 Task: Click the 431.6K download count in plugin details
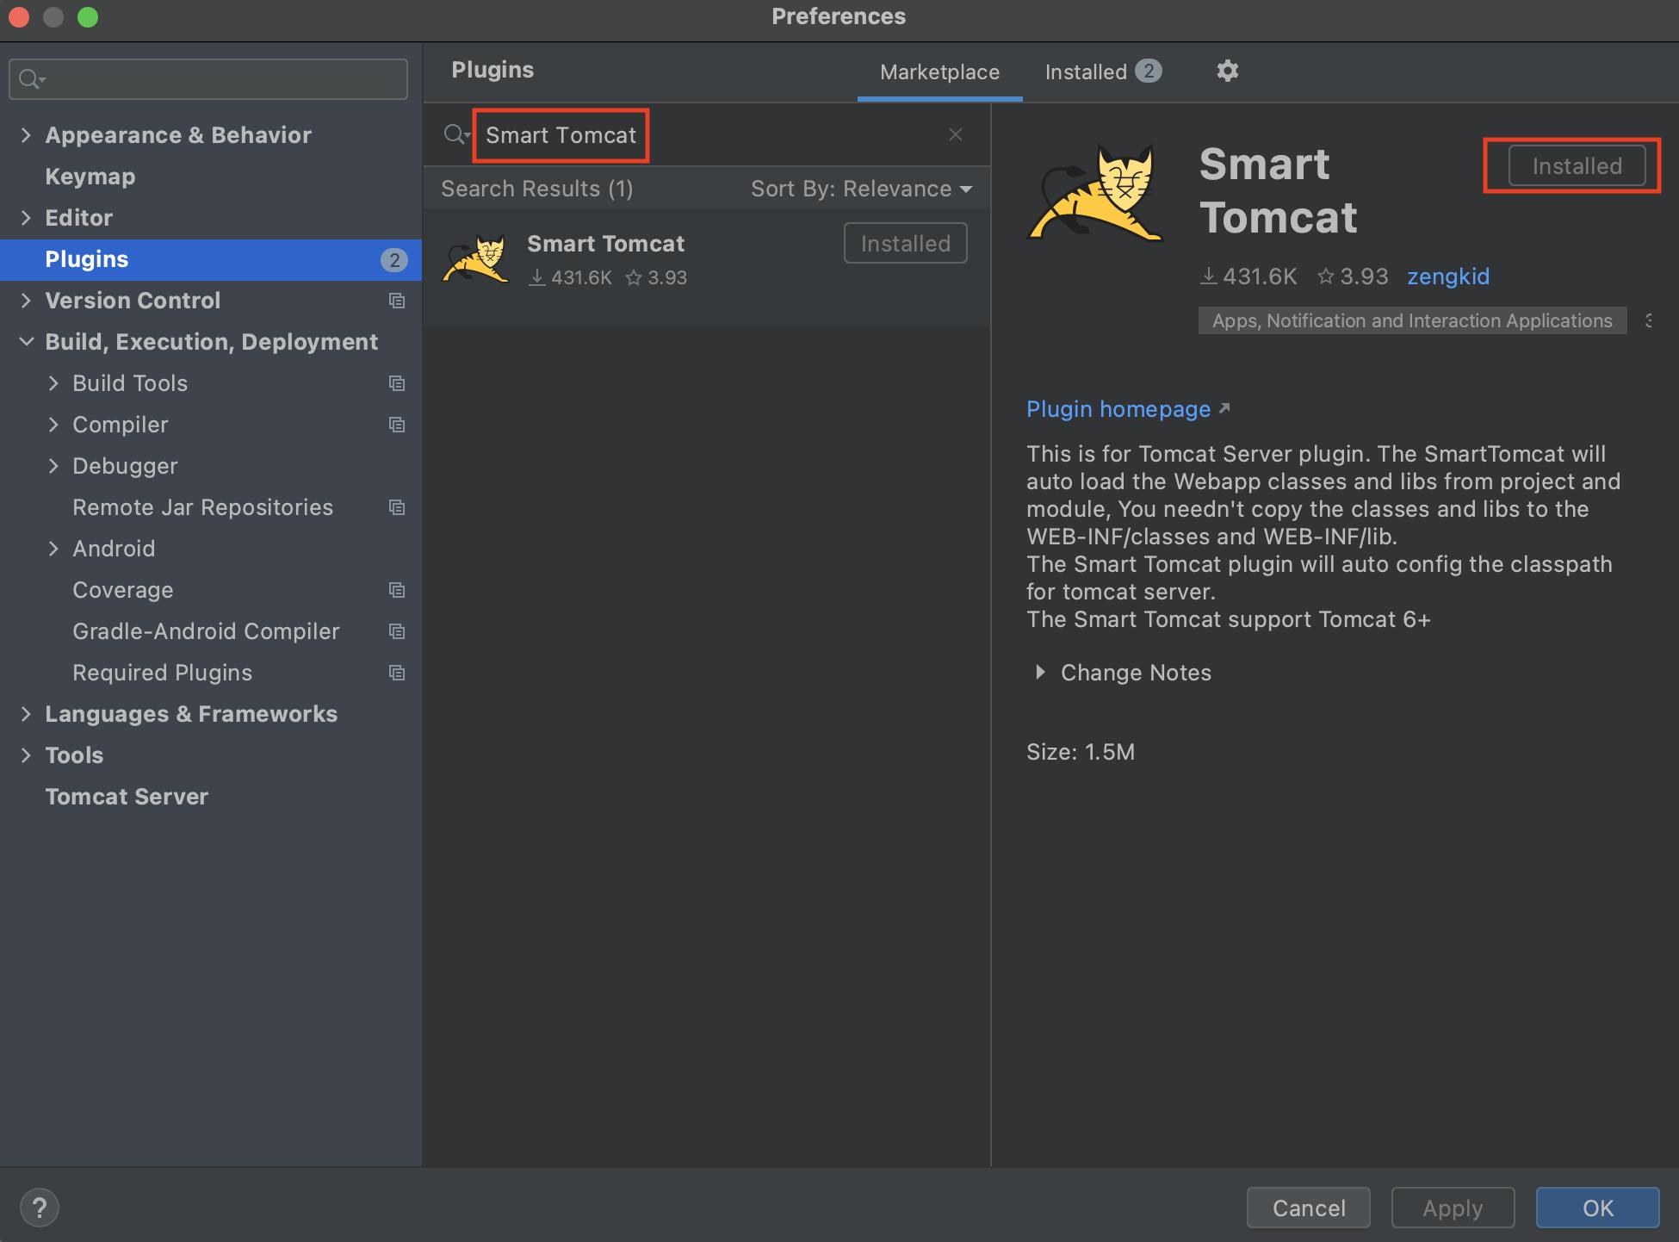click(1260, 276)
